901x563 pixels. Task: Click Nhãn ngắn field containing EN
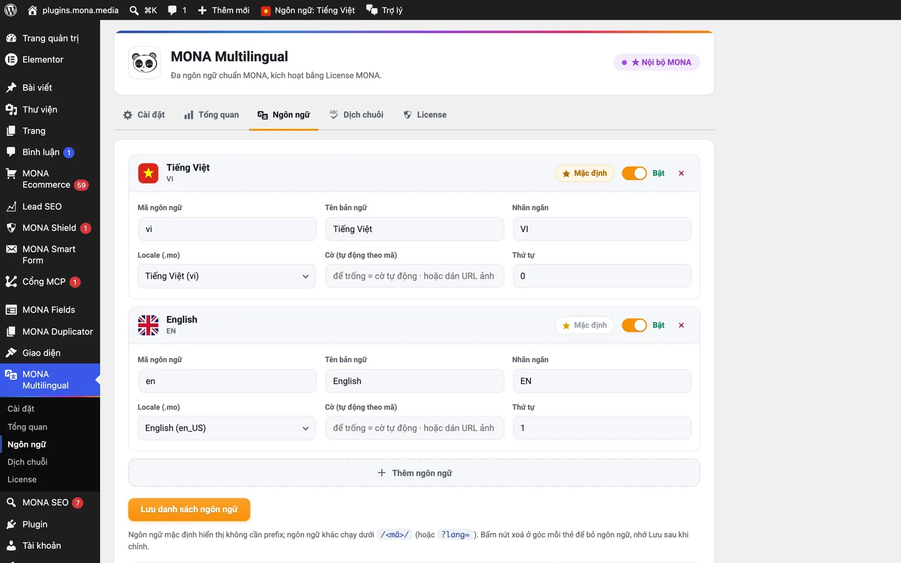coord(602,381)
